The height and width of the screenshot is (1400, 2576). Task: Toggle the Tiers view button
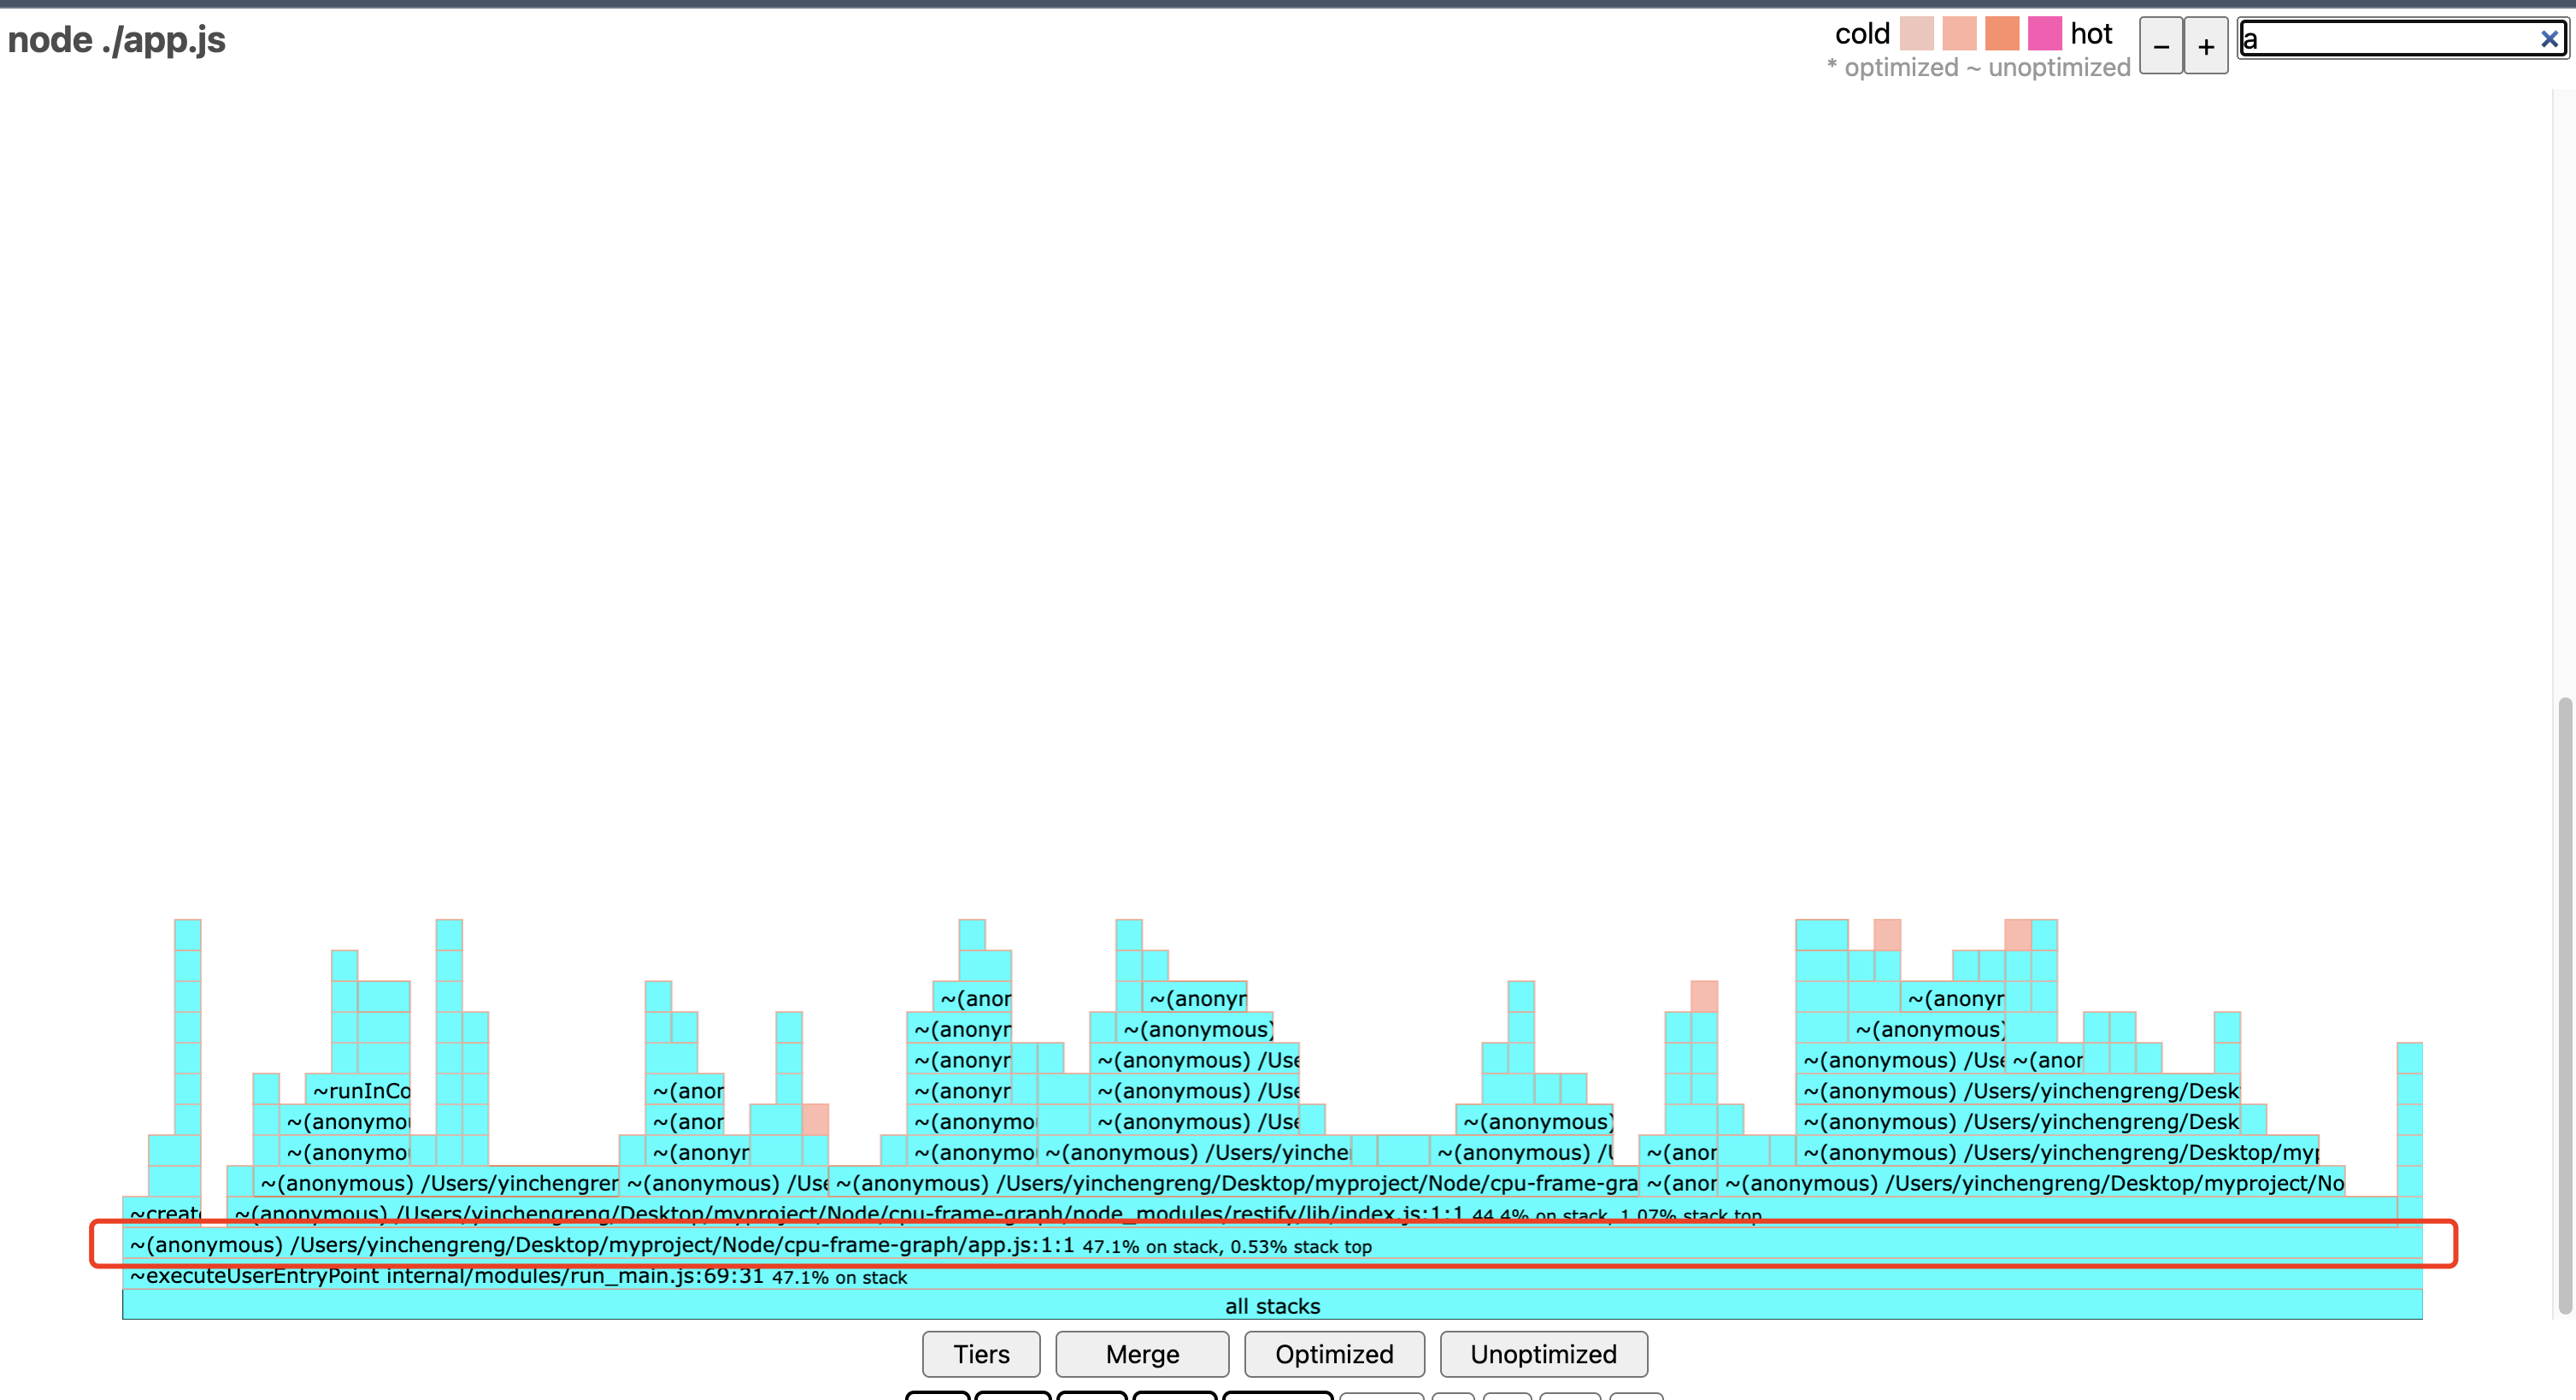click(x=980, y=1354)
